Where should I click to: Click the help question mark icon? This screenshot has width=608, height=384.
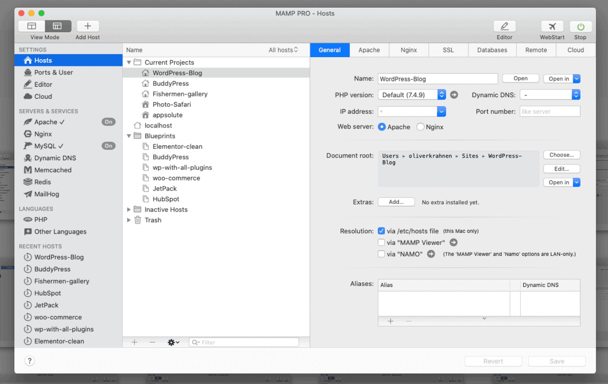coord(30,361)
